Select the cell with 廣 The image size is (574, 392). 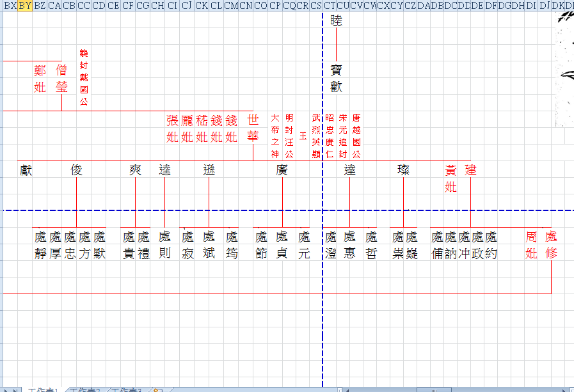(x=282, y=169)
